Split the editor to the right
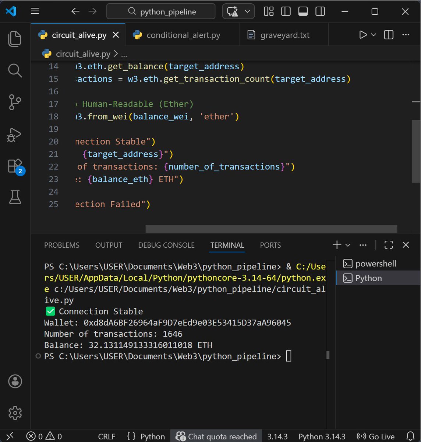Screen dimensions: 421x442 tap(389, 35)
